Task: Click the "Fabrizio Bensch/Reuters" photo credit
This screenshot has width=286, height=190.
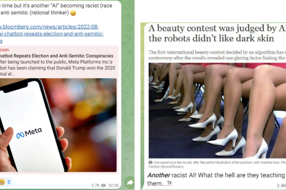Action: [x=166, y=167]
